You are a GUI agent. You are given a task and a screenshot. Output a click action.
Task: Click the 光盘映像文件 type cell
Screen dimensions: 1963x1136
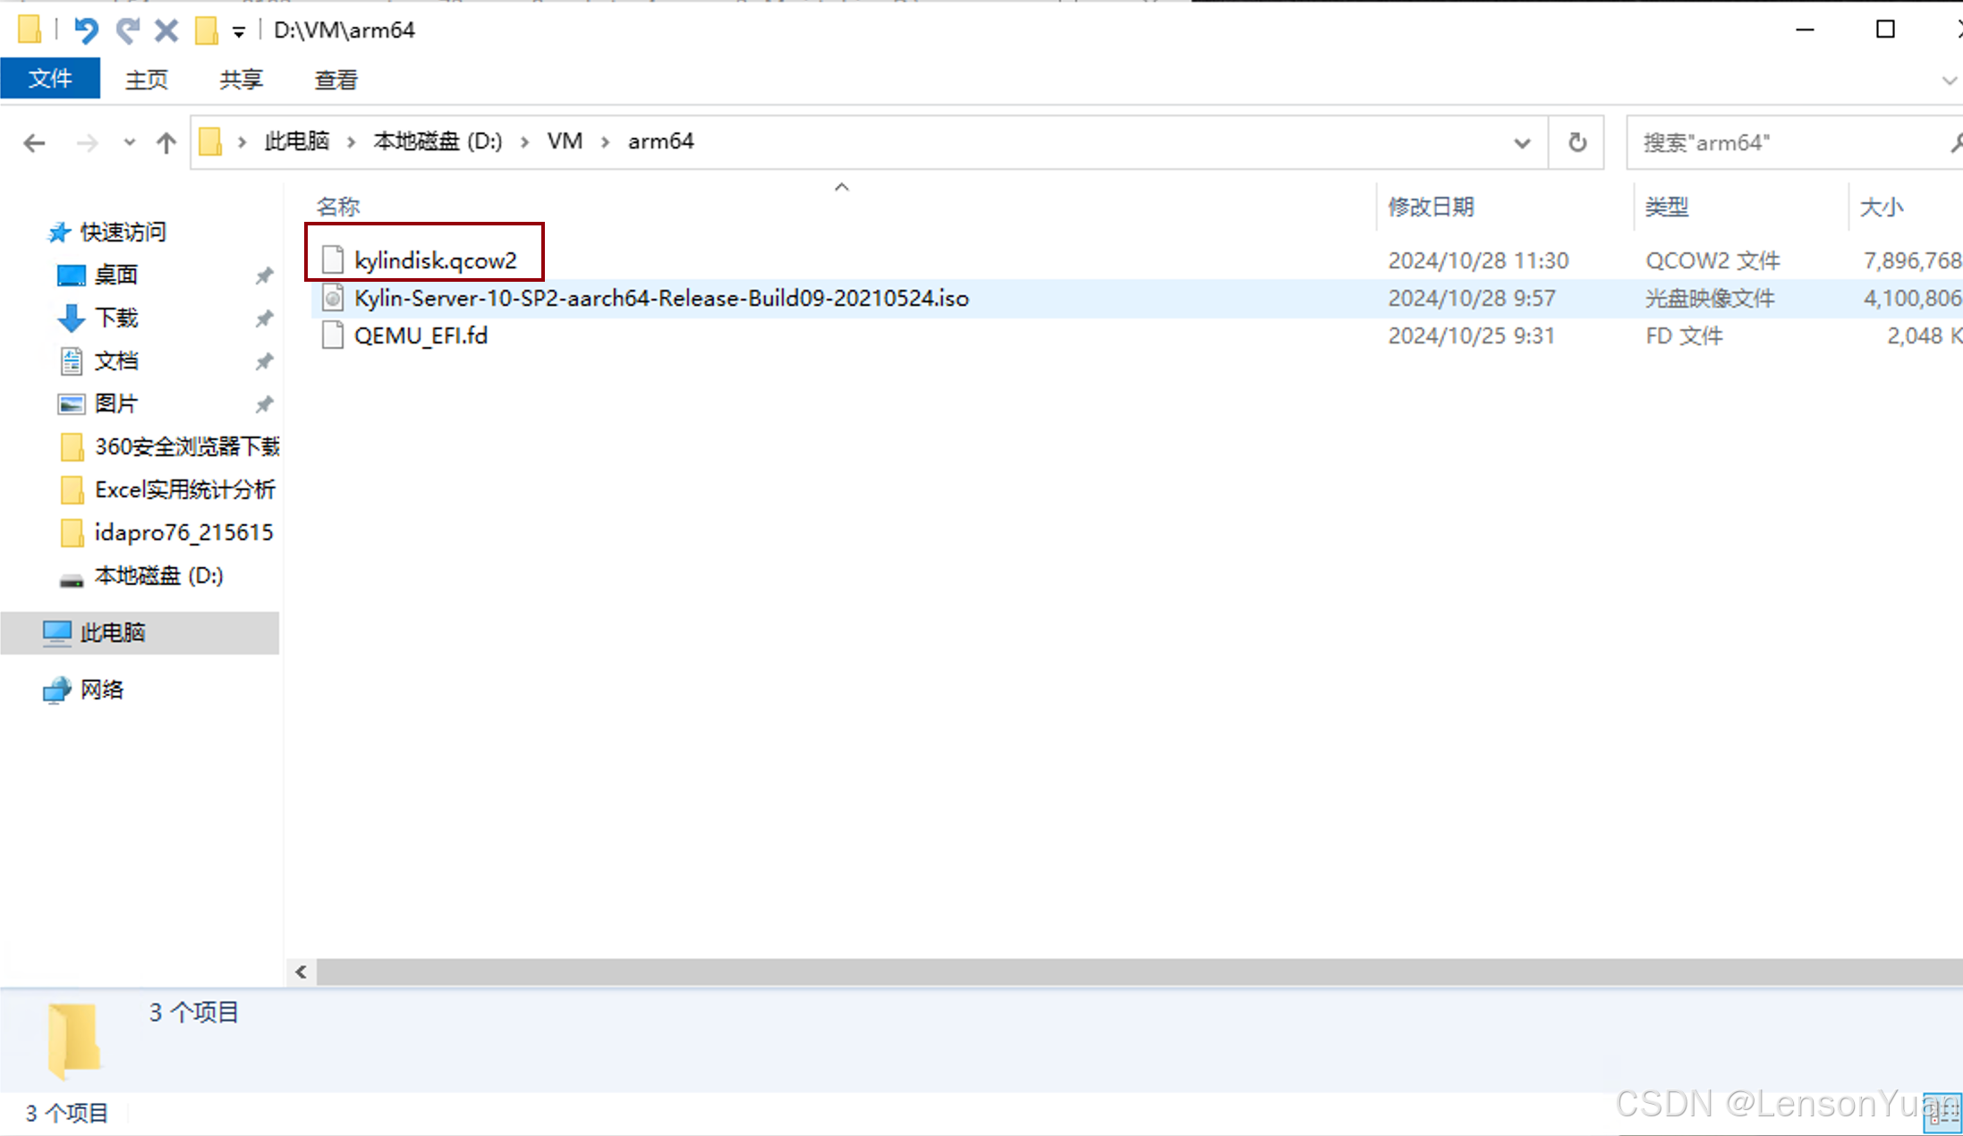pos(1710,298)
